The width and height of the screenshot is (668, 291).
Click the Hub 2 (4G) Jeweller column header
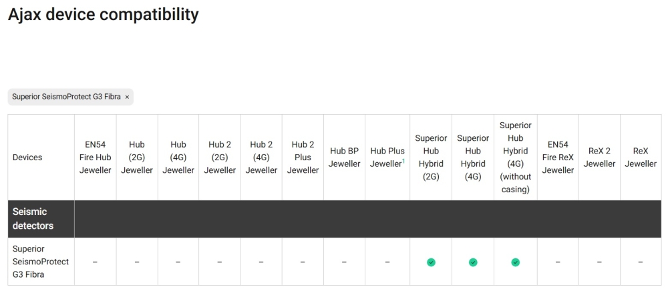tap(261, 158)
